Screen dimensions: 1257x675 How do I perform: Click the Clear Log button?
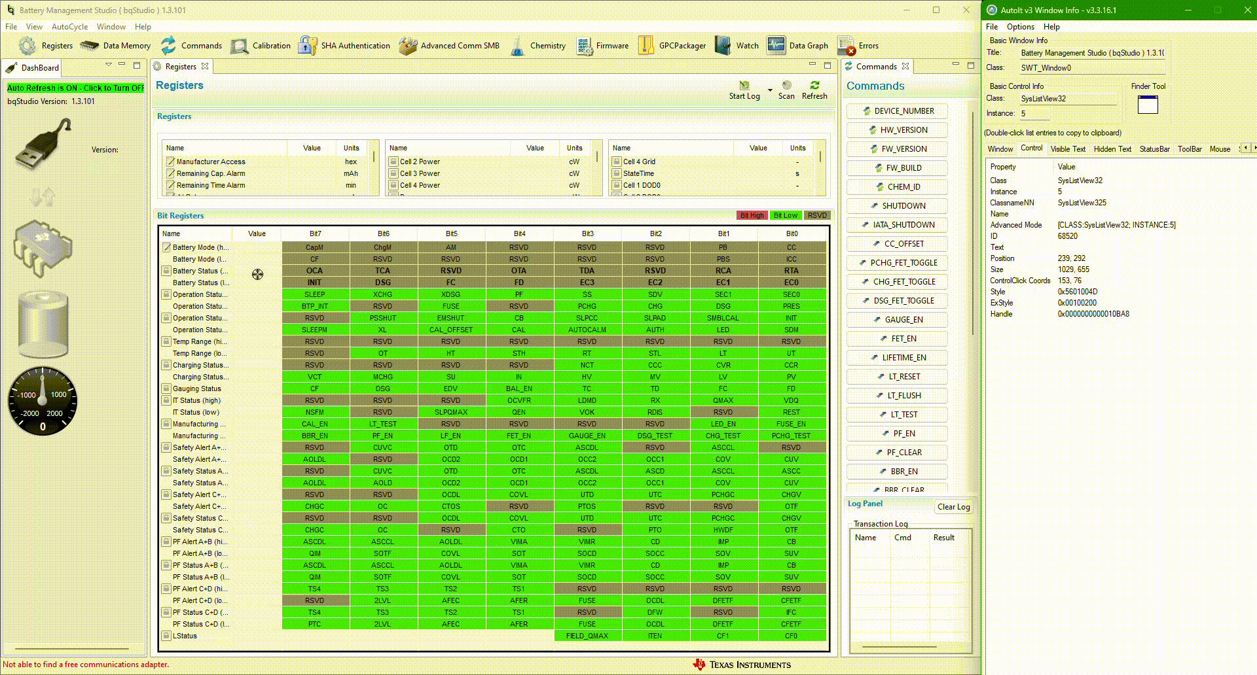pos(953,507)
